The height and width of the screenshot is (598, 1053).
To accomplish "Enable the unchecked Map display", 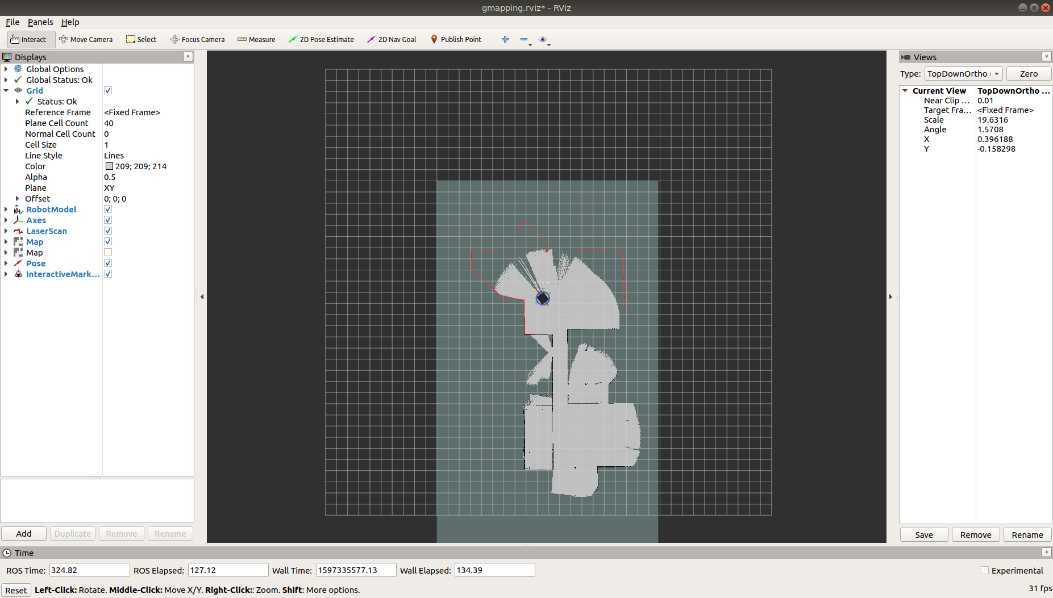I will (x=108, y=253).
